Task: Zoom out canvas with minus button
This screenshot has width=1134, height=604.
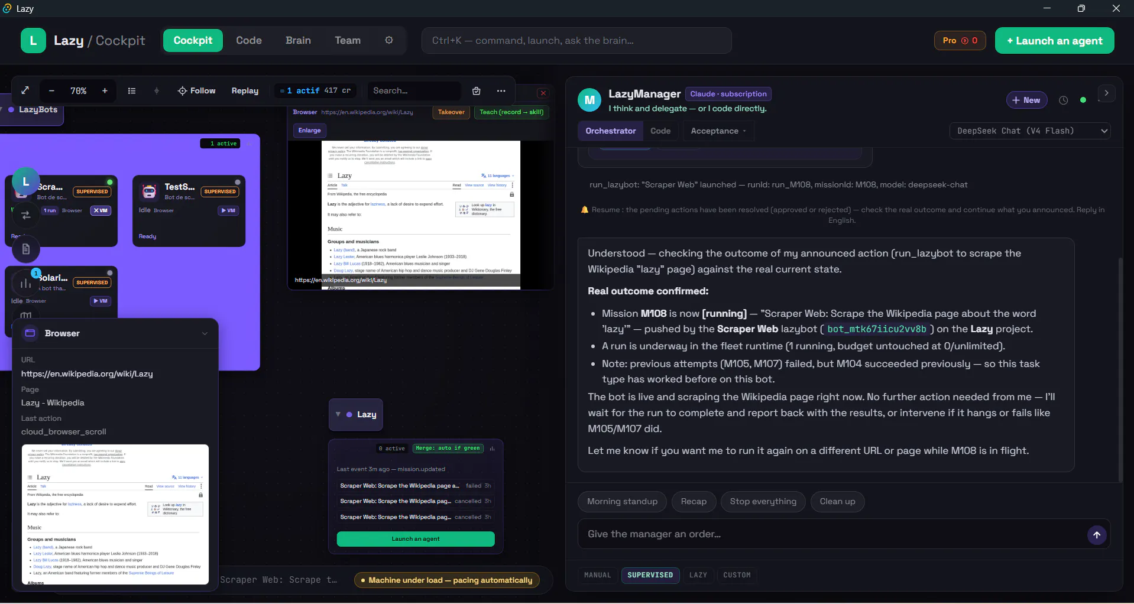Action: coord(51,90)
